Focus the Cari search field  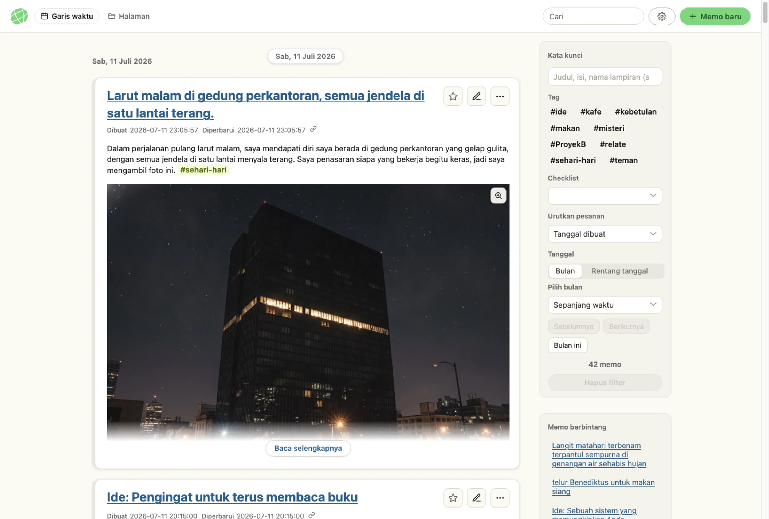pyautogui.click(x=593, y=16)
